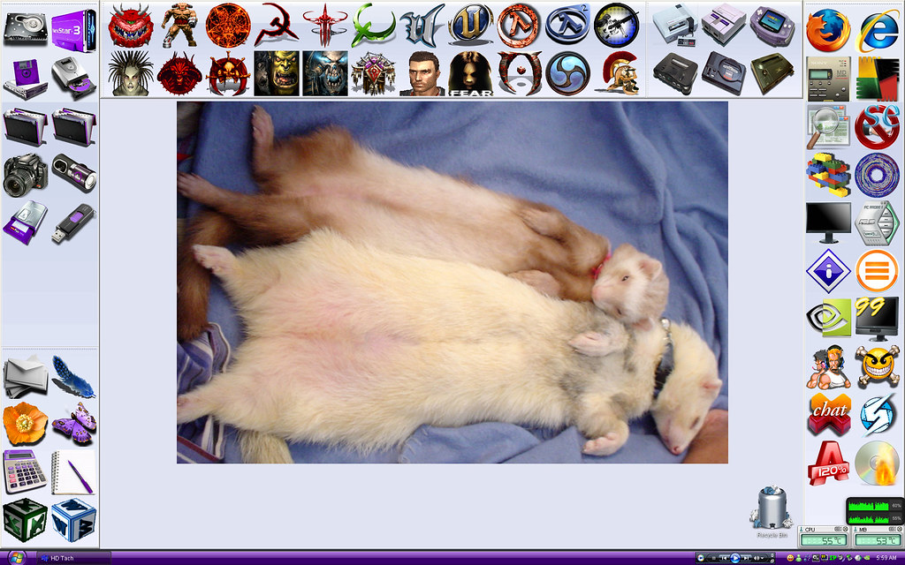Click the Windows Start orb

[x=18, y=558]
